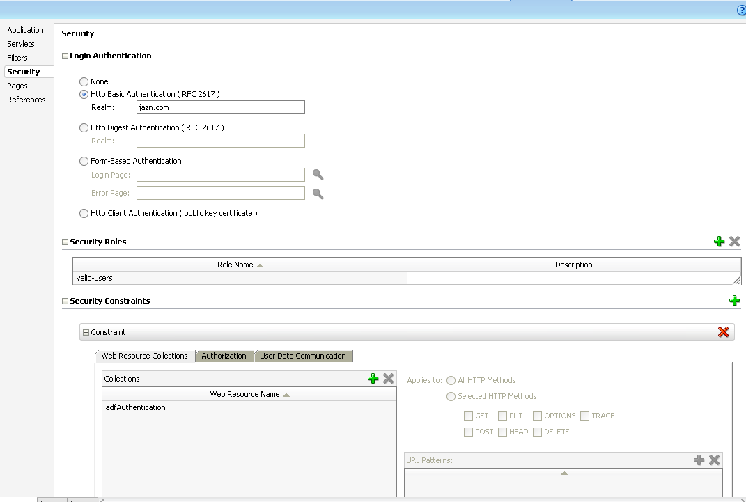Click the Web Resource Name column header

tap(249, 394)
